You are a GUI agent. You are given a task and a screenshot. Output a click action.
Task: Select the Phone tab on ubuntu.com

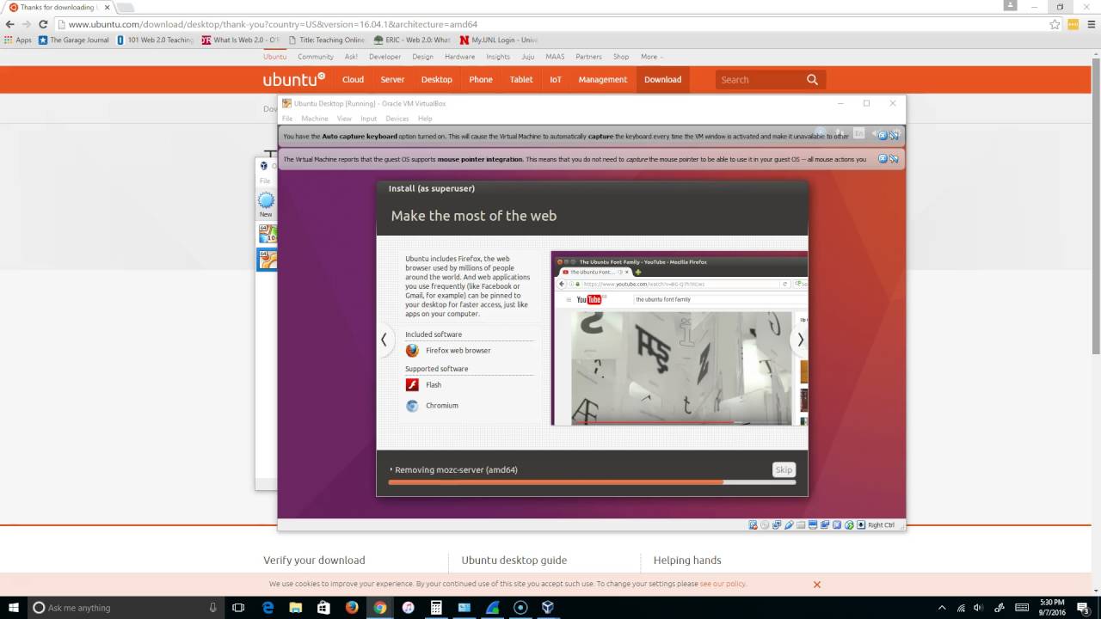(481, 80)
